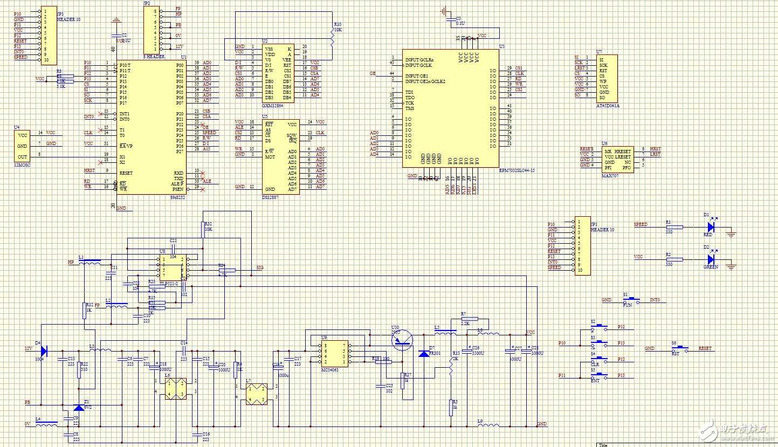Select resistor R27 below transistor U10
The width and height of the screenshot is (778, 447).
(402, 380)
